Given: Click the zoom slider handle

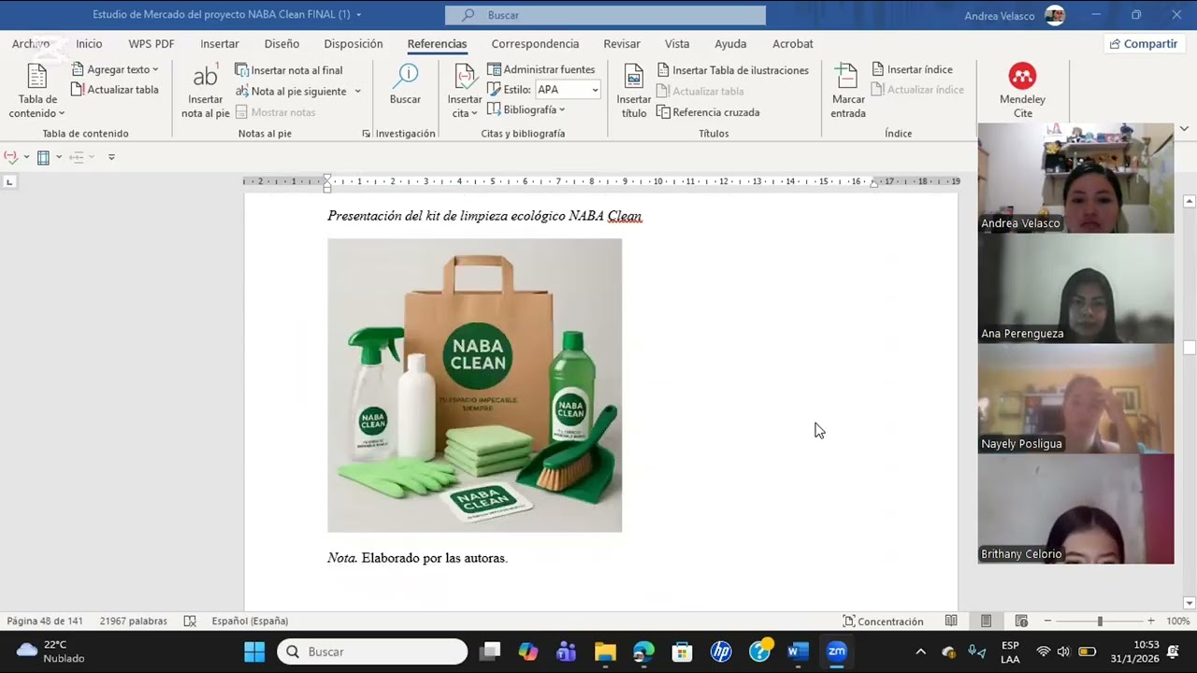Looking at the screenshot, I should click(1100, 621).
